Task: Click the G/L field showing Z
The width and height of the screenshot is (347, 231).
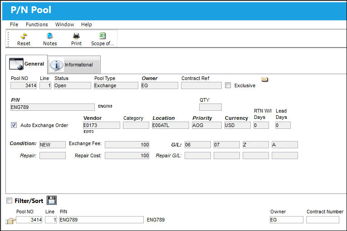Action: click(x=256, y=145)
